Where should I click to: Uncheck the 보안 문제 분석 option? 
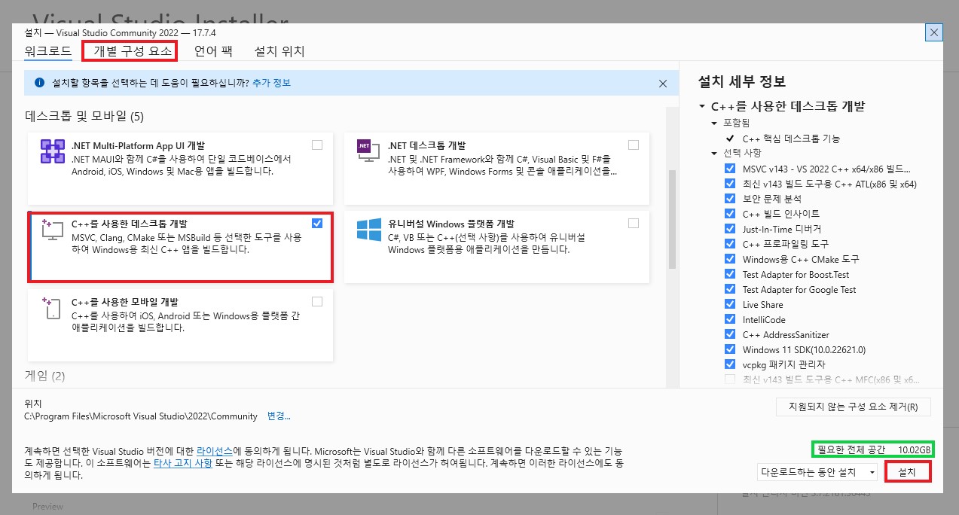click(x=730, y=199)
